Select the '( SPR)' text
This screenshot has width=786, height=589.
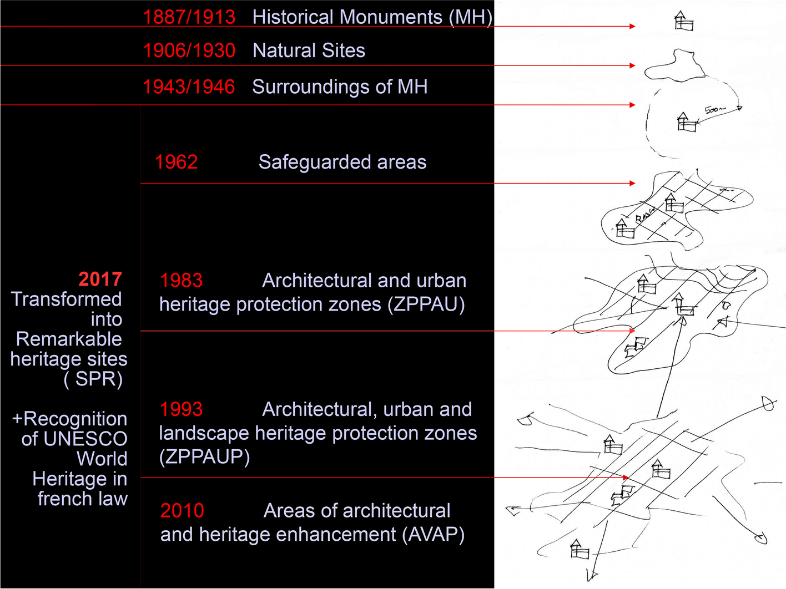coord(93,379)
